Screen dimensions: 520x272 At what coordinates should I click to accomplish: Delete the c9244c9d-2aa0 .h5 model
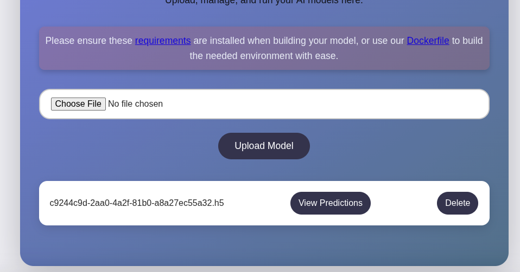click(x=457, y=203)
